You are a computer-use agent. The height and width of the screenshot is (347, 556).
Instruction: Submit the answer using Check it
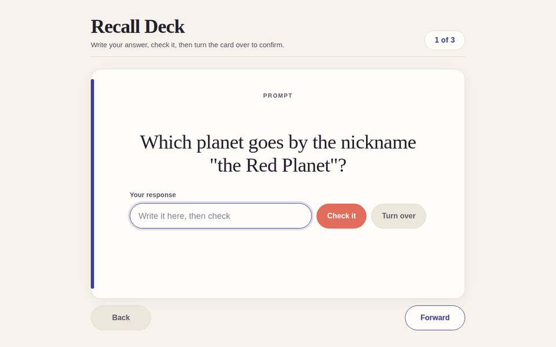tap(341, 216)
